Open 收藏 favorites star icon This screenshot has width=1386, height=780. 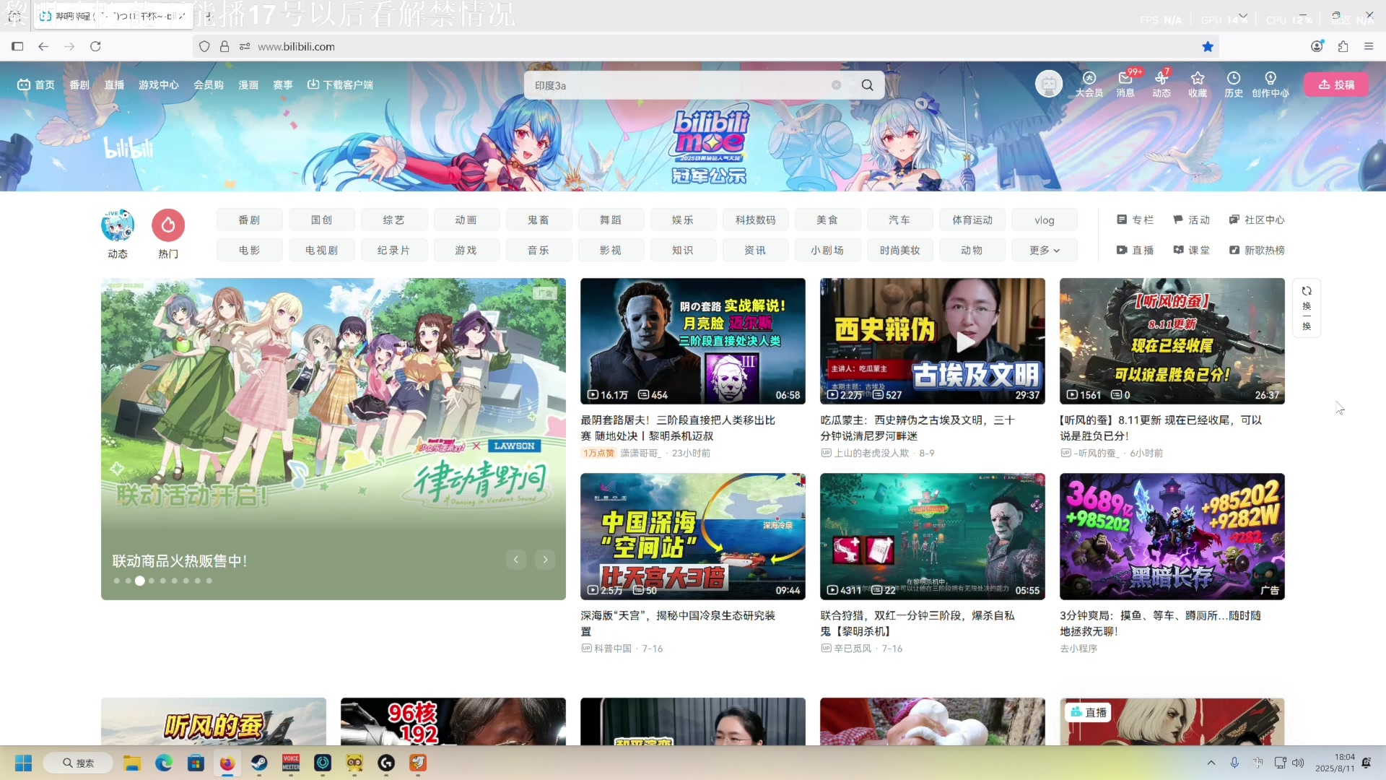[1198, 84]
